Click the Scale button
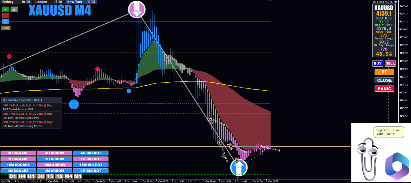Image resolution: width=411 pixels, height=183 pixels. tap(6, 28)
